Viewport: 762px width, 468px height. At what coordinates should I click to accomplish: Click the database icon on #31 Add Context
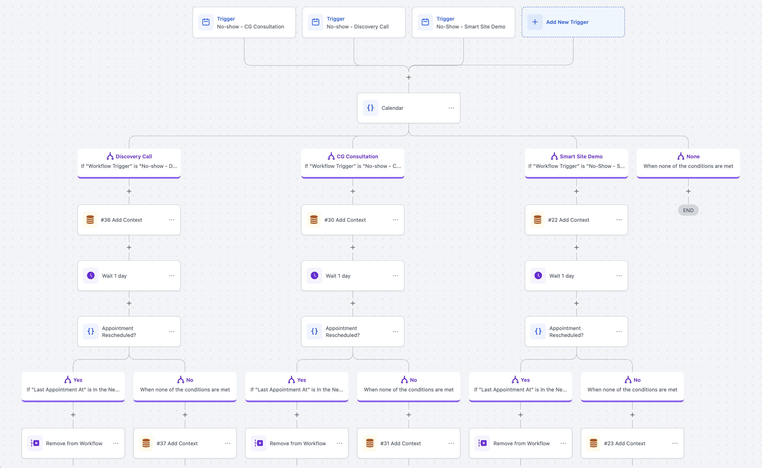(x=371, y=443)
